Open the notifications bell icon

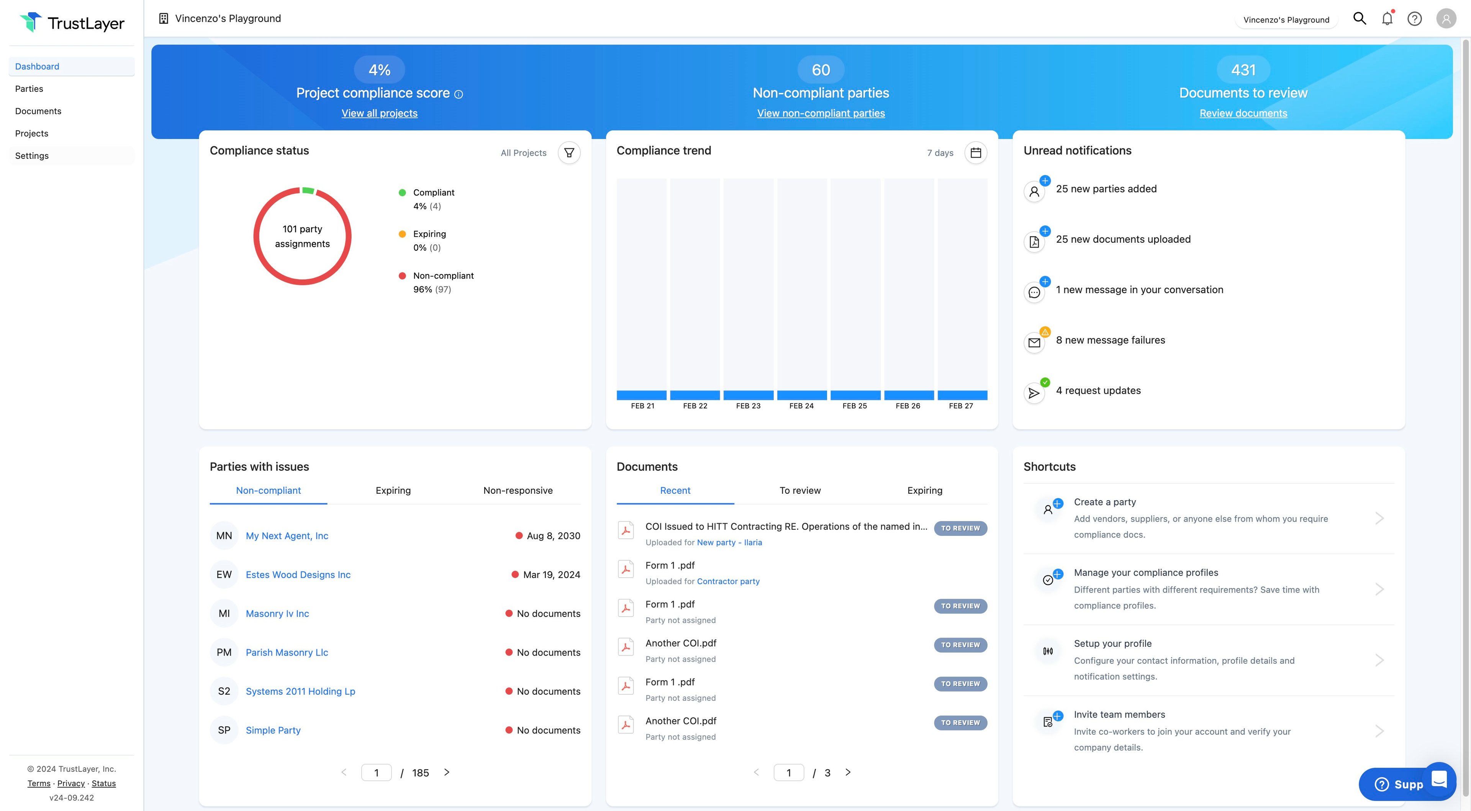tap(1387, 19)
